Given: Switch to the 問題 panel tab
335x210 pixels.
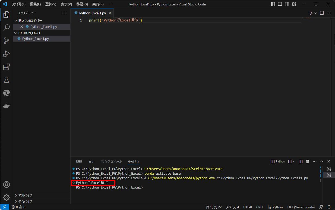Looking at the screenshot, I should [x=79, y=161].
